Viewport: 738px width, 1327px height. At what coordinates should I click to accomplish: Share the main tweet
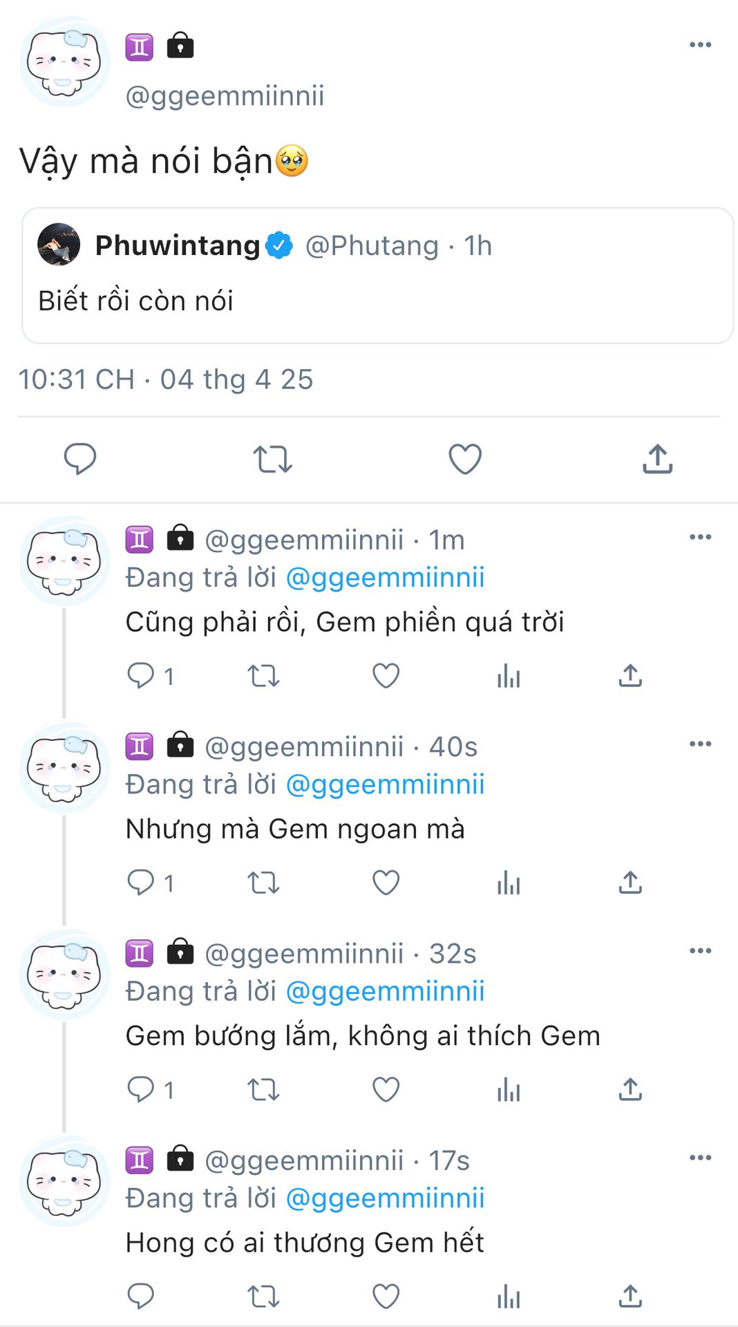pos(657,459)
